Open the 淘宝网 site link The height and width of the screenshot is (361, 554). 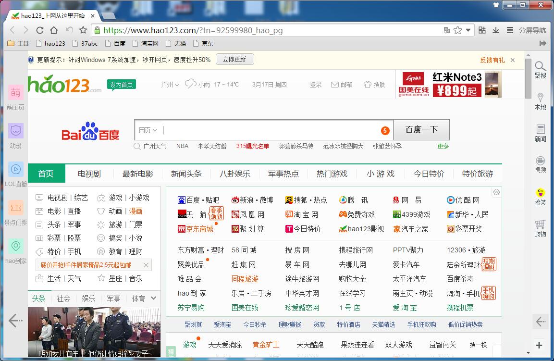[302, 214]
